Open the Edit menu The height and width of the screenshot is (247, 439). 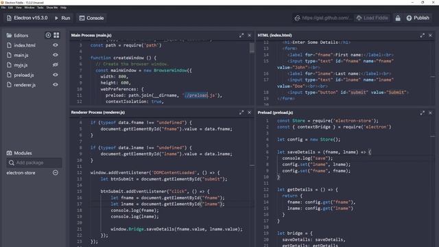(x=11, y=8)
